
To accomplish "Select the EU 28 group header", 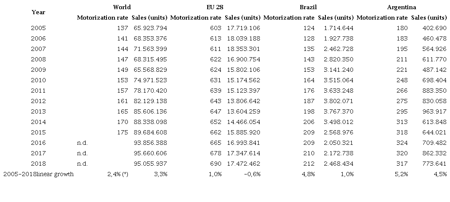I will 215,7.
